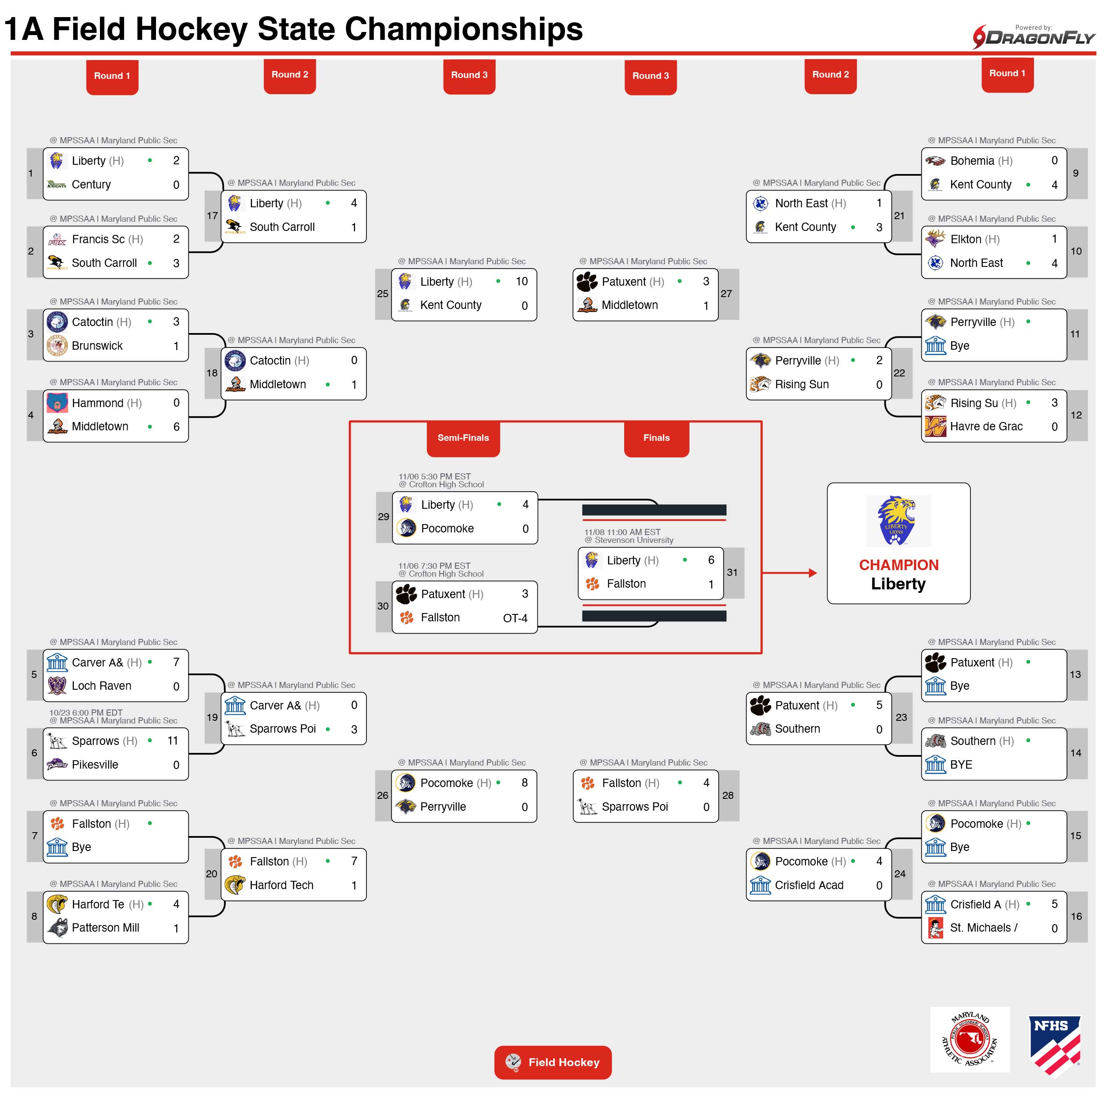Click Loch Raven logo in game 5
Screen dimensions: 1112x1099
[x=57, y=686]
